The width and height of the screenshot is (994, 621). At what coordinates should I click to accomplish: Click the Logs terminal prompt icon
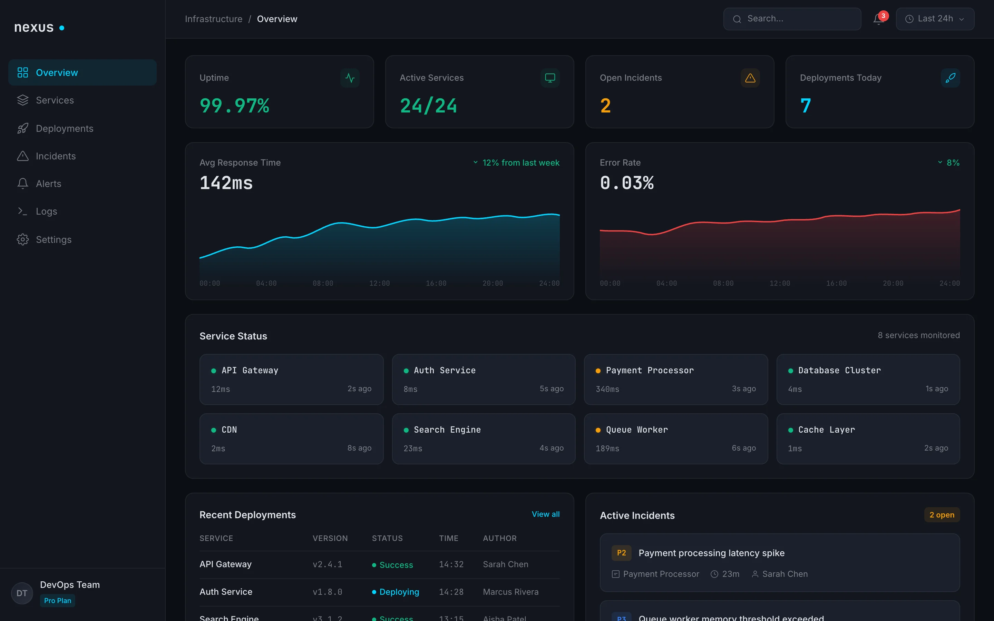(x=22, y=211)
